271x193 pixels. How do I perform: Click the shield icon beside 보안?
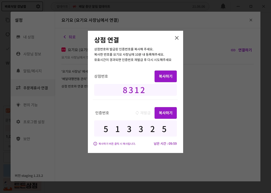coord(18,139)
